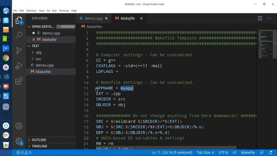Open the music app dock icon

click(x=6, y=39)
